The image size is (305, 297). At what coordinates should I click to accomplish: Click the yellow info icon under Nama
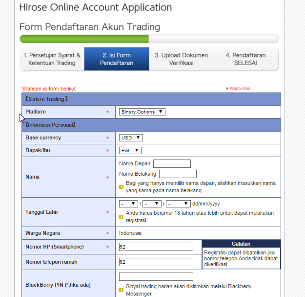tap(121, 187)
